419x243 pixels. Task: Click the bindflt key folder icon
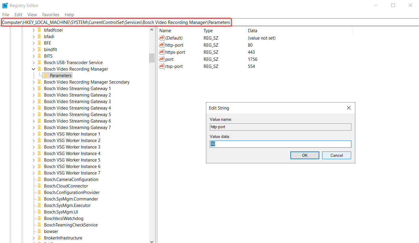coord(40,49)
